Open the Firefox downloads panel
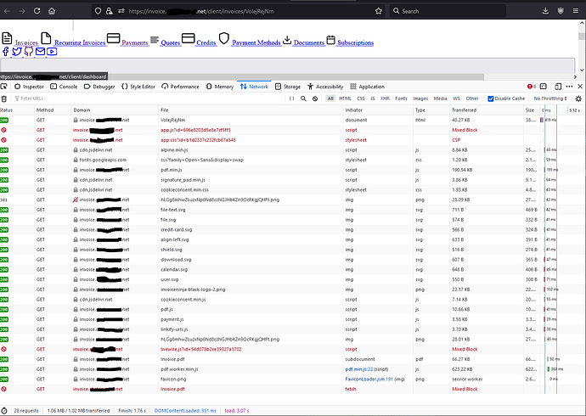The image size is (586, 416). 545,11
